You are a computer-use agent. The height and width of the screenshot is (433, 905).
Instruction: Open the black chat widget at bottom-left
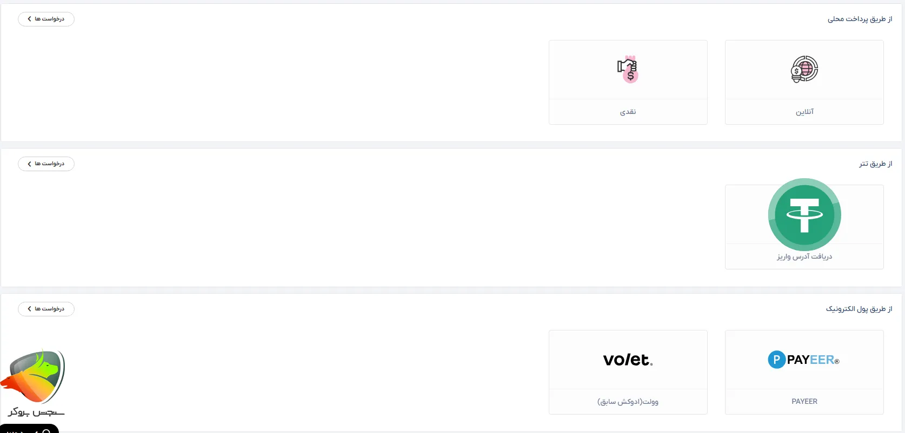29,429
